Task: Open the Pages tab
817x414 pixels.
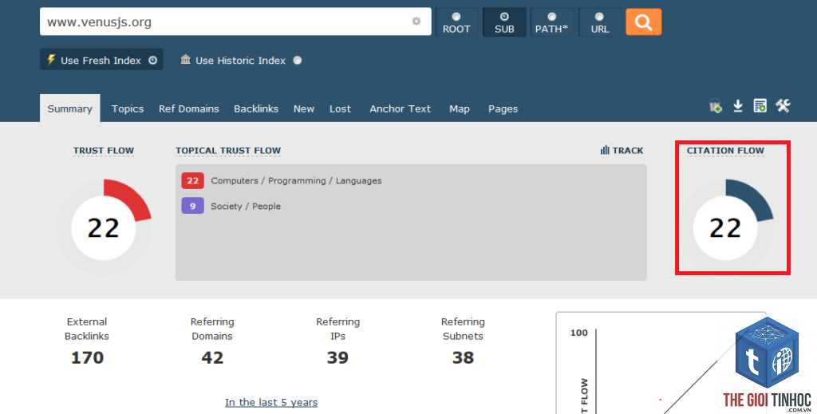Action: click(x=503, y=108)
